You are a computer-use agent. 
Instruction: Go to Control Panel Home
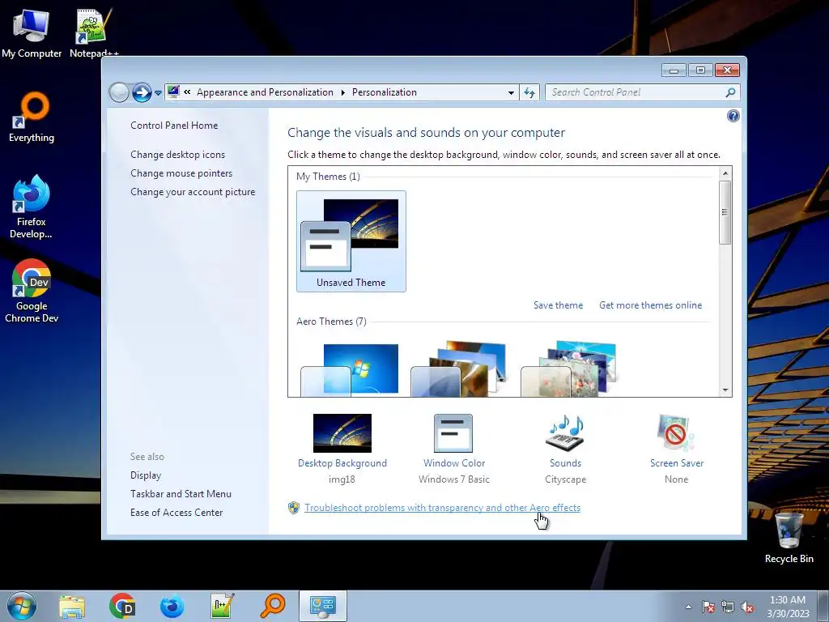click(x=174, y=126)
